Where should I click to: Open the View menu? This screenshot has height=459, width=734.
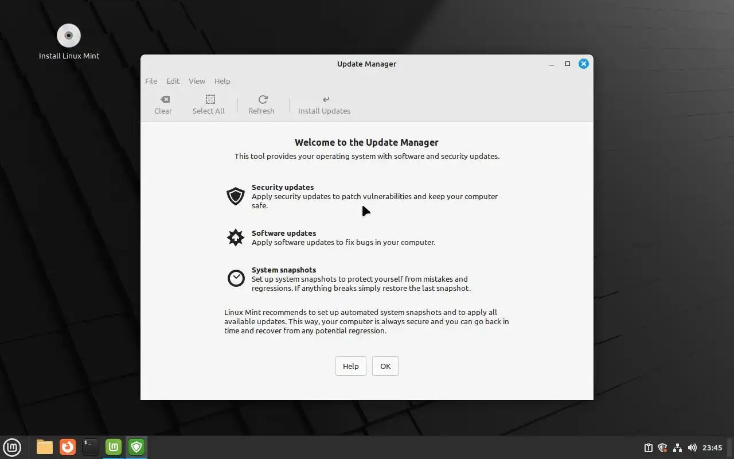tap(197, 81)
